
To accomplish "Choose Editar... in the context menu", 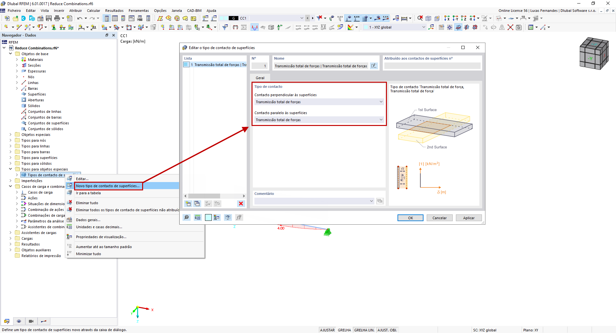I will click(82, 179).
